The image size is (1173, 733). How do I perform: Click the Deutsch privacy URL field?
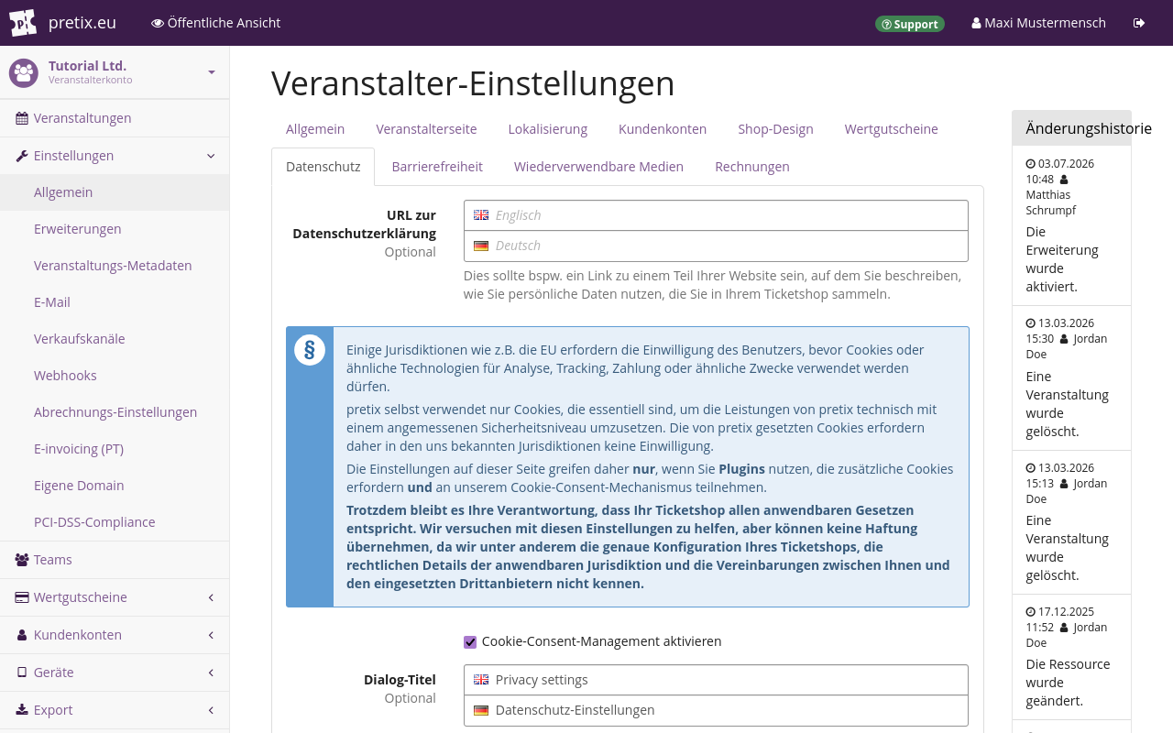pyautogui.click(x=716, y=246)
